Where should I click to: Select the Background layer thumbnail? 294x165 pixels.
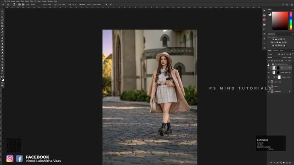click(272, 91)
